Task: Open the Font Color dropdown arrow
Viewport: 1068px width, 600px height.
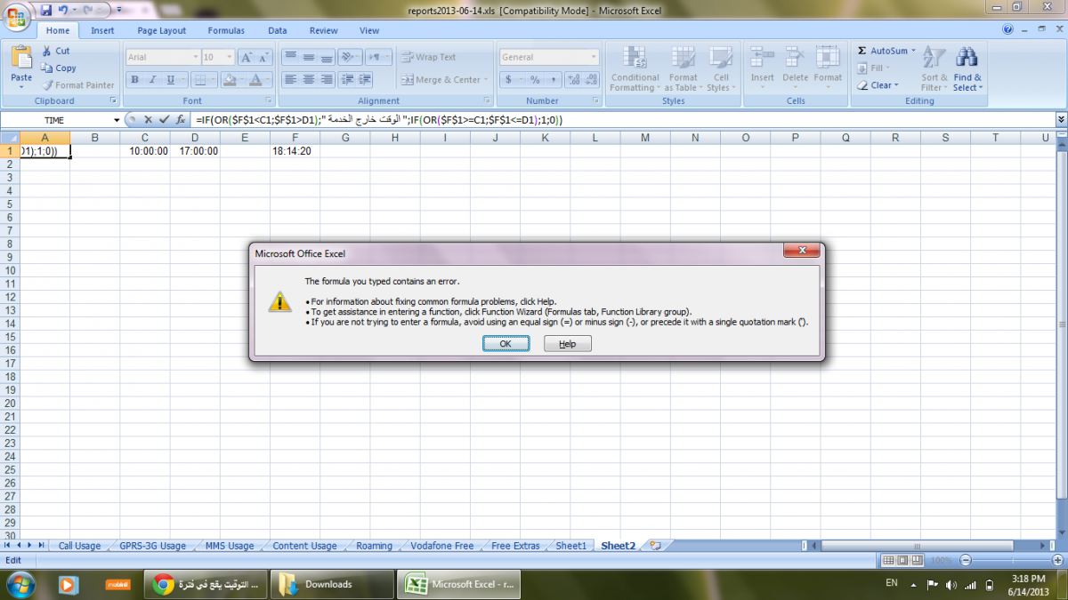Action: 268,80
